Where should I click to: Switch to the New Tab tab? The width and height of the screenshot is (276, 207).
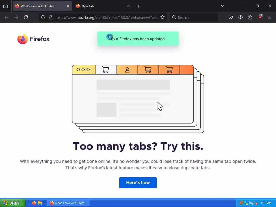pyautogui.click(x=103, y=6)
